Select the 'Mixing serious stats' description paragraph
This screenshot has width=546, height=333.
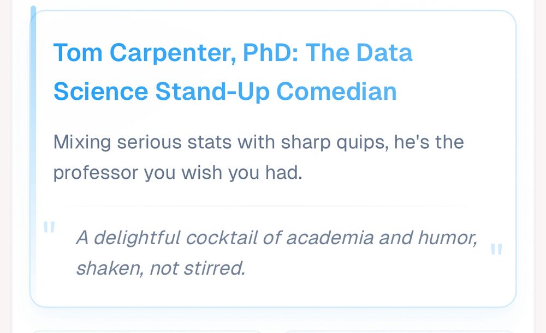(x=258, y=158)
